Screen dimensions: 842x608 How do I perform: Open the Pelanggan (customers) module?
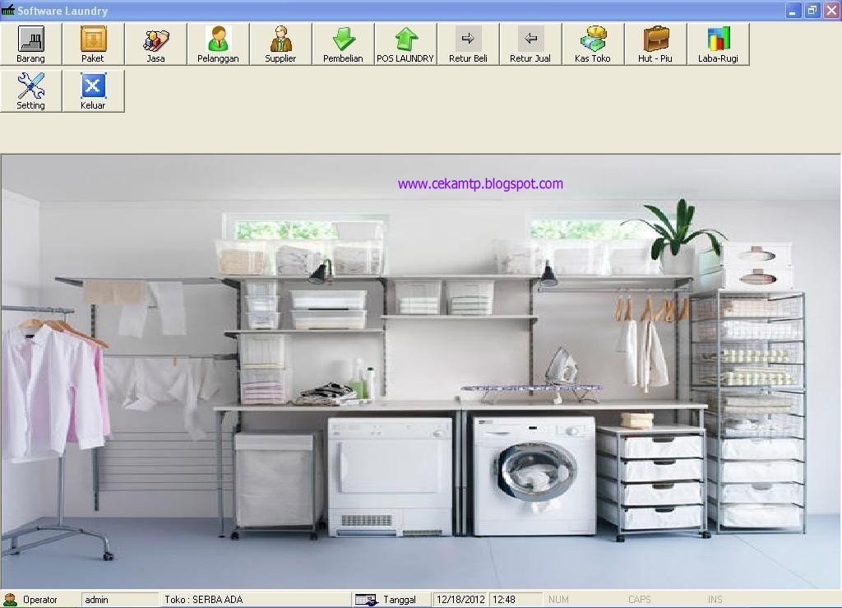pyautogui.click(x=218, y=44)
